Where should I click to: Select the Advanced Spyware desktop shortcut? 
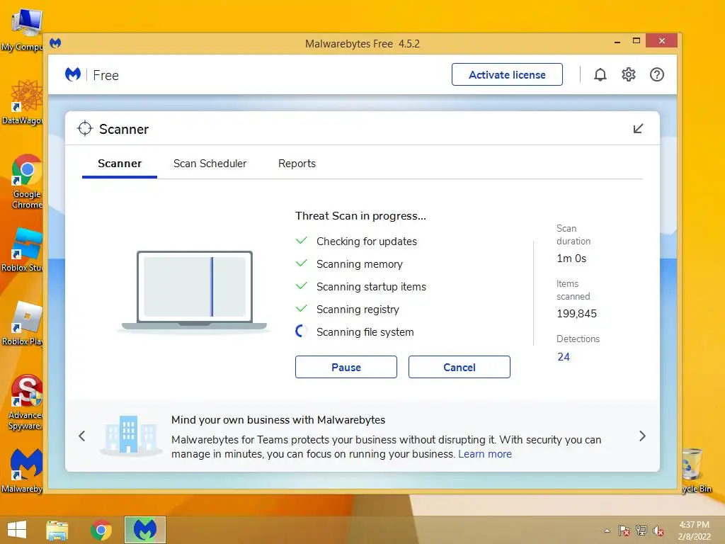coord(25,402)
